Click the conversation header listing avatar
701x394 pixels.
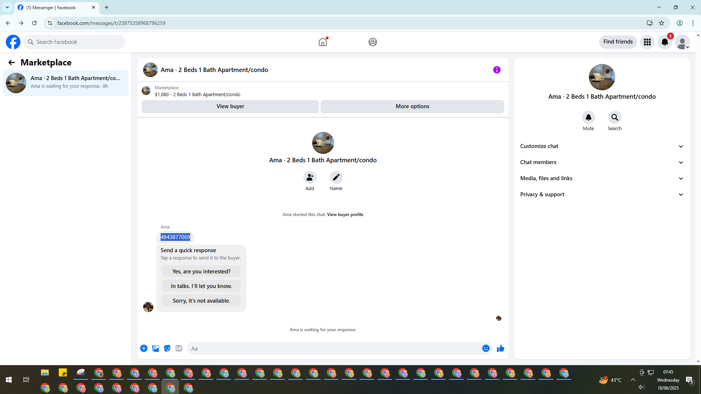(x=150, y=70)
